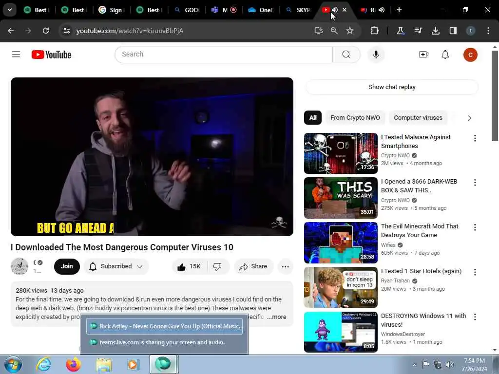Open the browser downloads icon
Image resolution: width=499 pixels, height=374 pixels.
coord(435,31)
